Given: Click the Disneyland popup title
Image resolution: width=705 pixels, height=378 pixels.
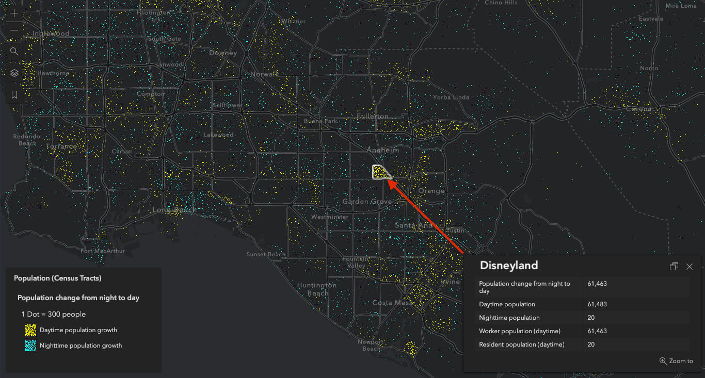Looking at the screenshot, I should (x=508, y=266).
